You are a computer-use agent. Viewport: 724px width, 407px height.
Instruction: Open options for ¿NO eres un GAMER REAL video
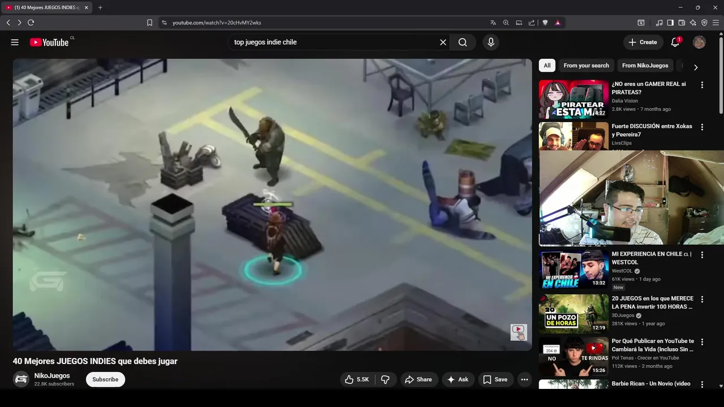(702, 85)
